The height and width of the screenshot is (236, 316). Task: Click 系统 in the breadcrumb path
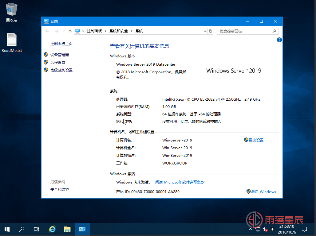pos(139,31)
